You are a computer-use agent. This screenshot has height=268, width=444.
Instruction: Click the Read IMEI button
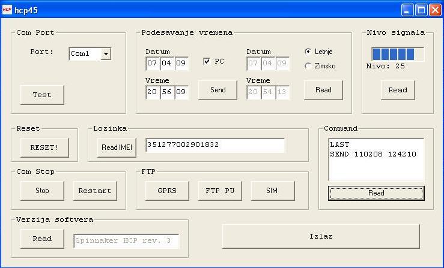pyautogui.click(x=117, y=147)
